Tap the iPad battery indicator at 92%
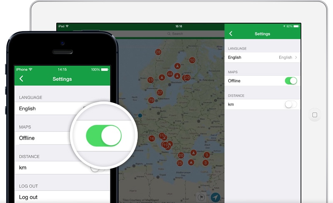The height and width of the screenshot is (203, 333). 296,26
